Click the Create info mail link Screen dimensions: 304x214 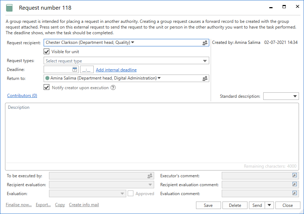click(84, 205)
